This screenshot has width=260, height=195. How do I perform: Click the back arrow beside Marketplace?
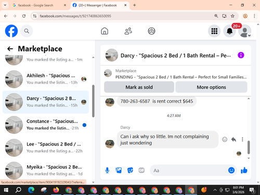10,49
